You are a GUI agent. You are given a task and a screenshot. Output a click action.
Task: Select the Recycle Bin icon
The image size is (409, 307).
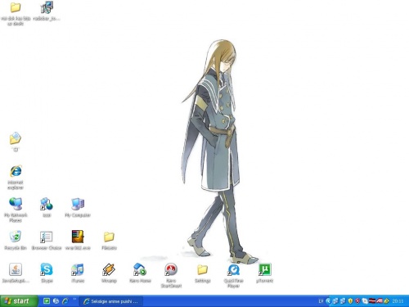click(x=16, y=237)
